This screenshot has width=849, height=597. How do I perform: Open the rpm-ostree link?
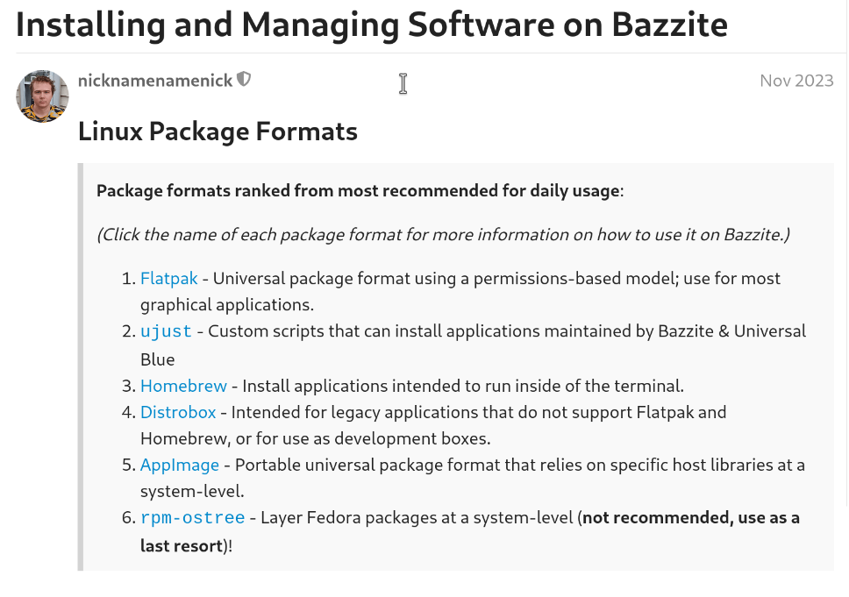coord(192,517)
